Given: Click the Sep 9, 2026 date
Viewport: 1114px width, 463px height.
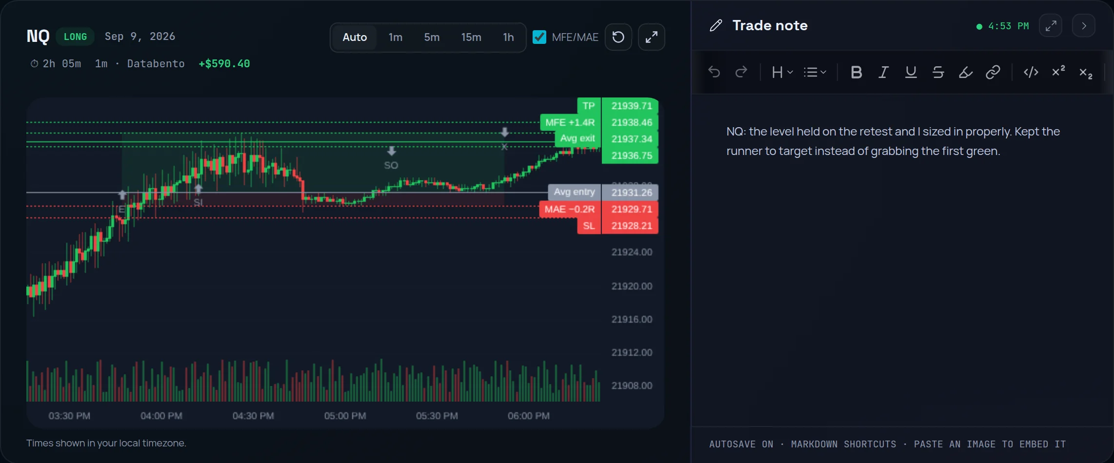Looking at the screenshot, I should coord(140,37).
